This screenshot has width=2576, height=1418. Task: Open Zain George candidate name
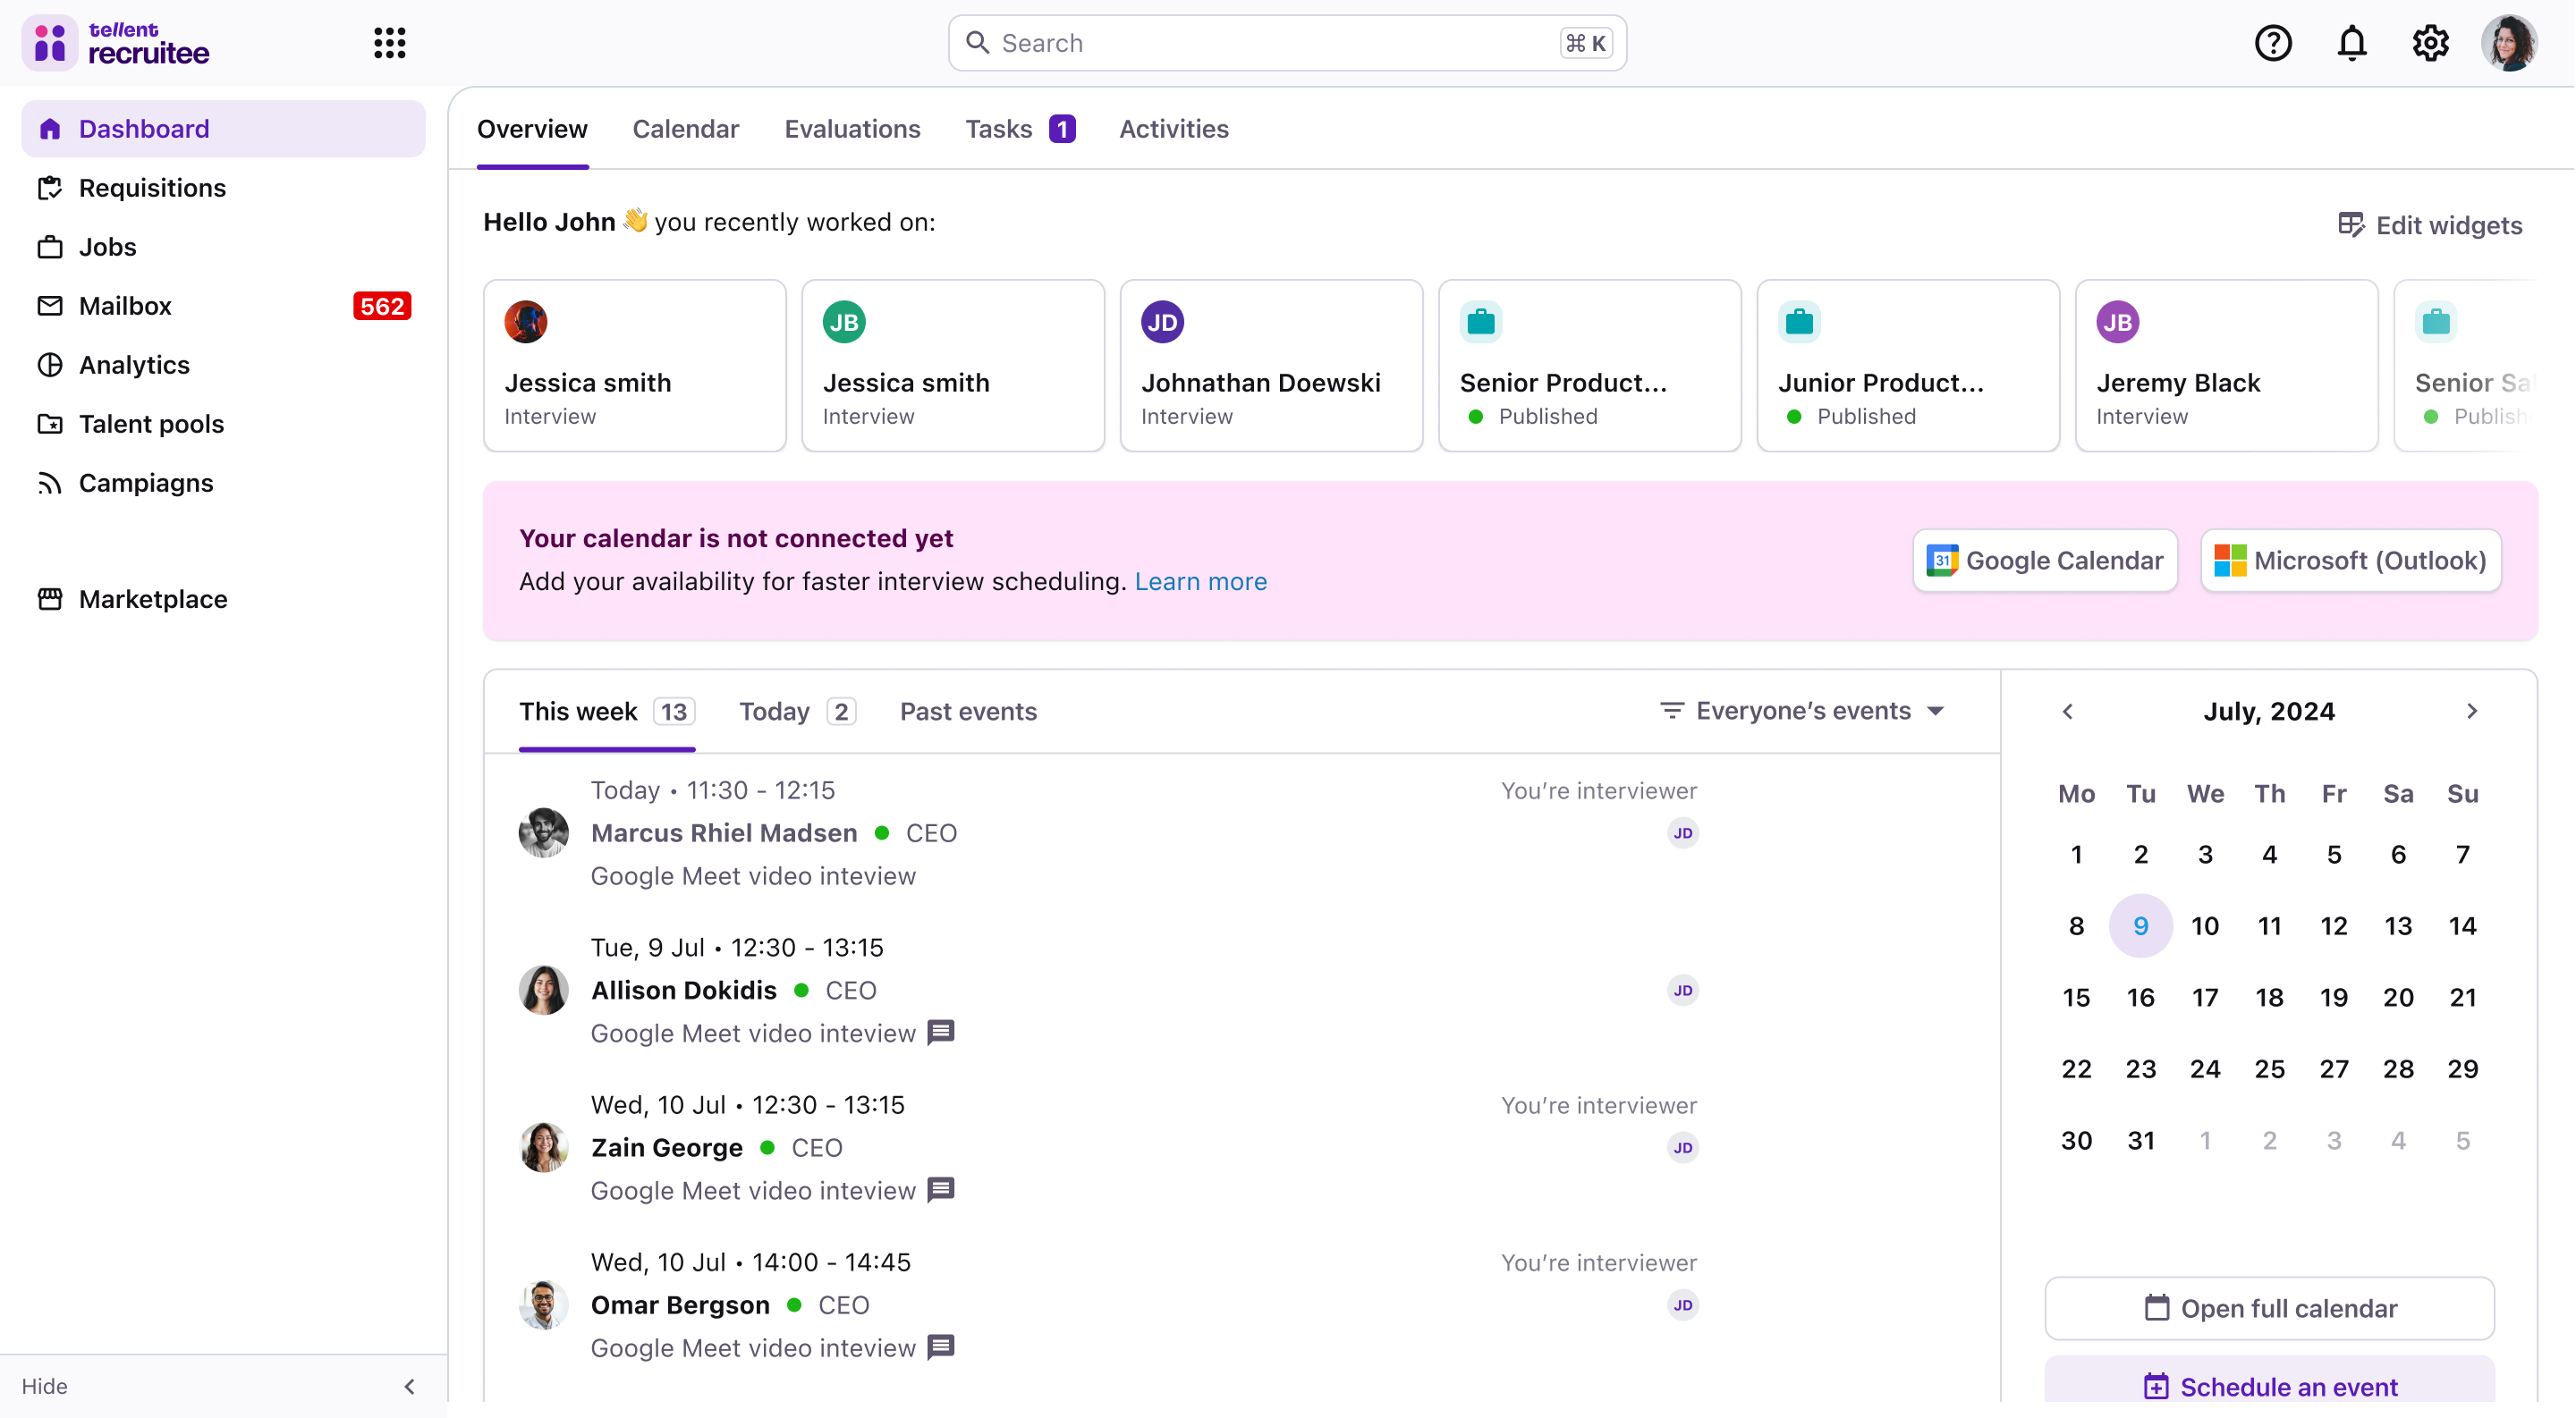(x=667, y=1147)
